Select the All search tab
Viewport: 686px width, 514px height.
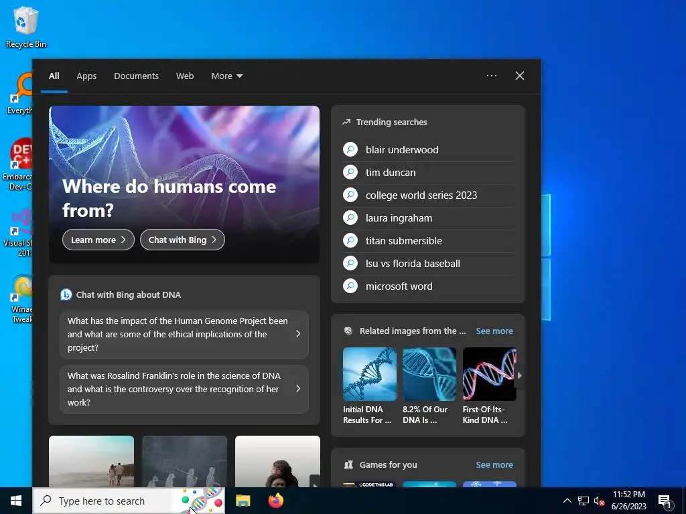pos(54,76)
